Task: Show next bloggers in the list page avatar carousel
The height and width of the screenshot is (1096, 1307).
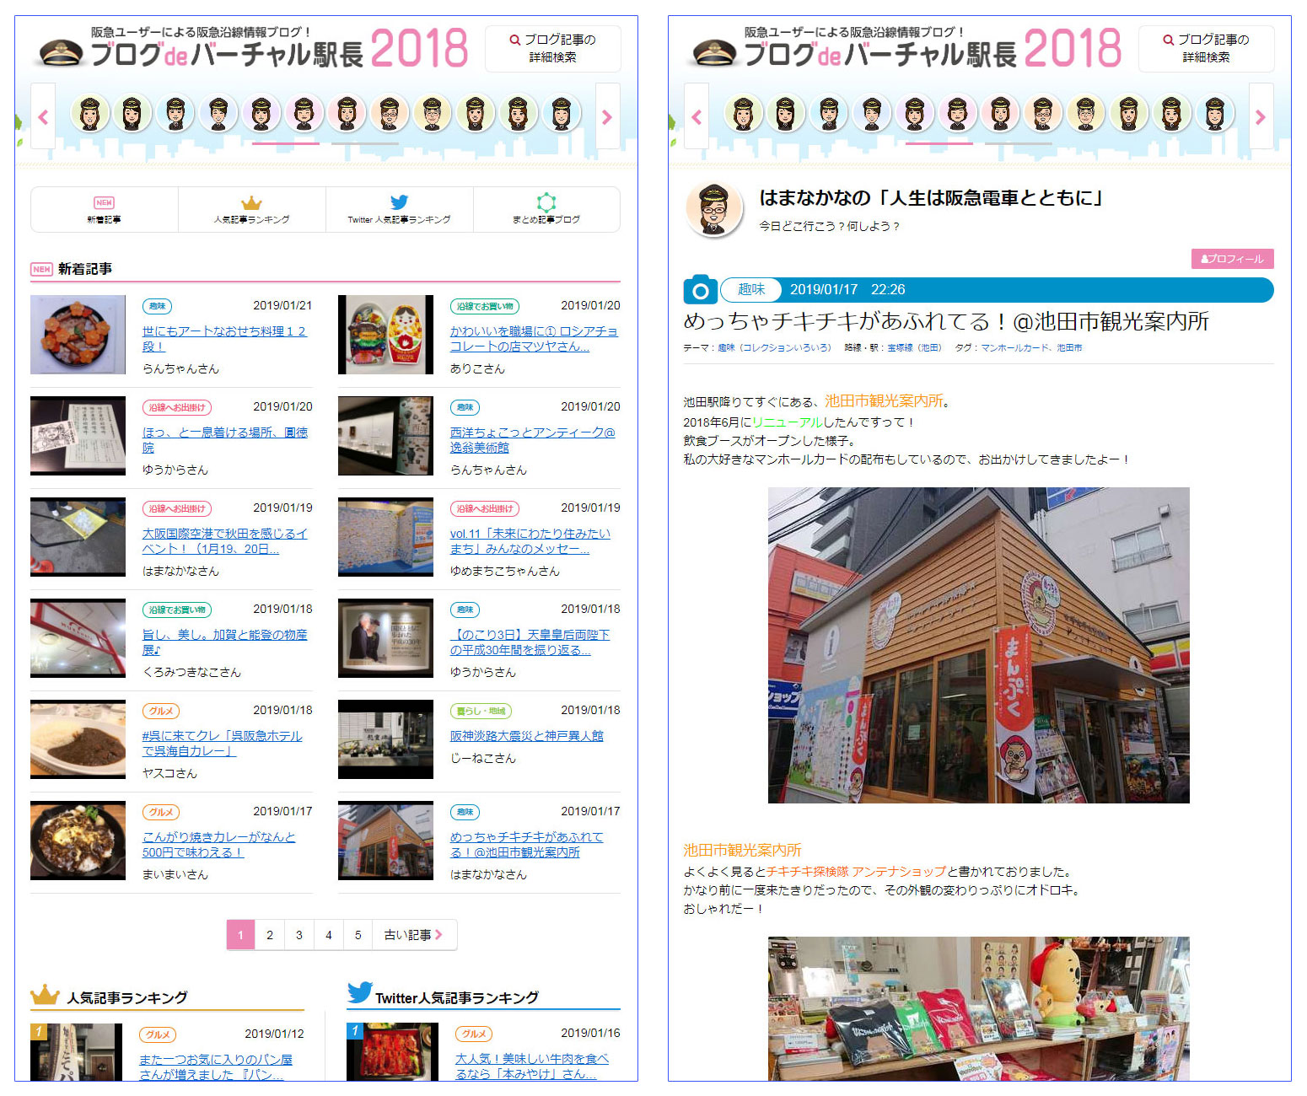Action: coord(607,116)
